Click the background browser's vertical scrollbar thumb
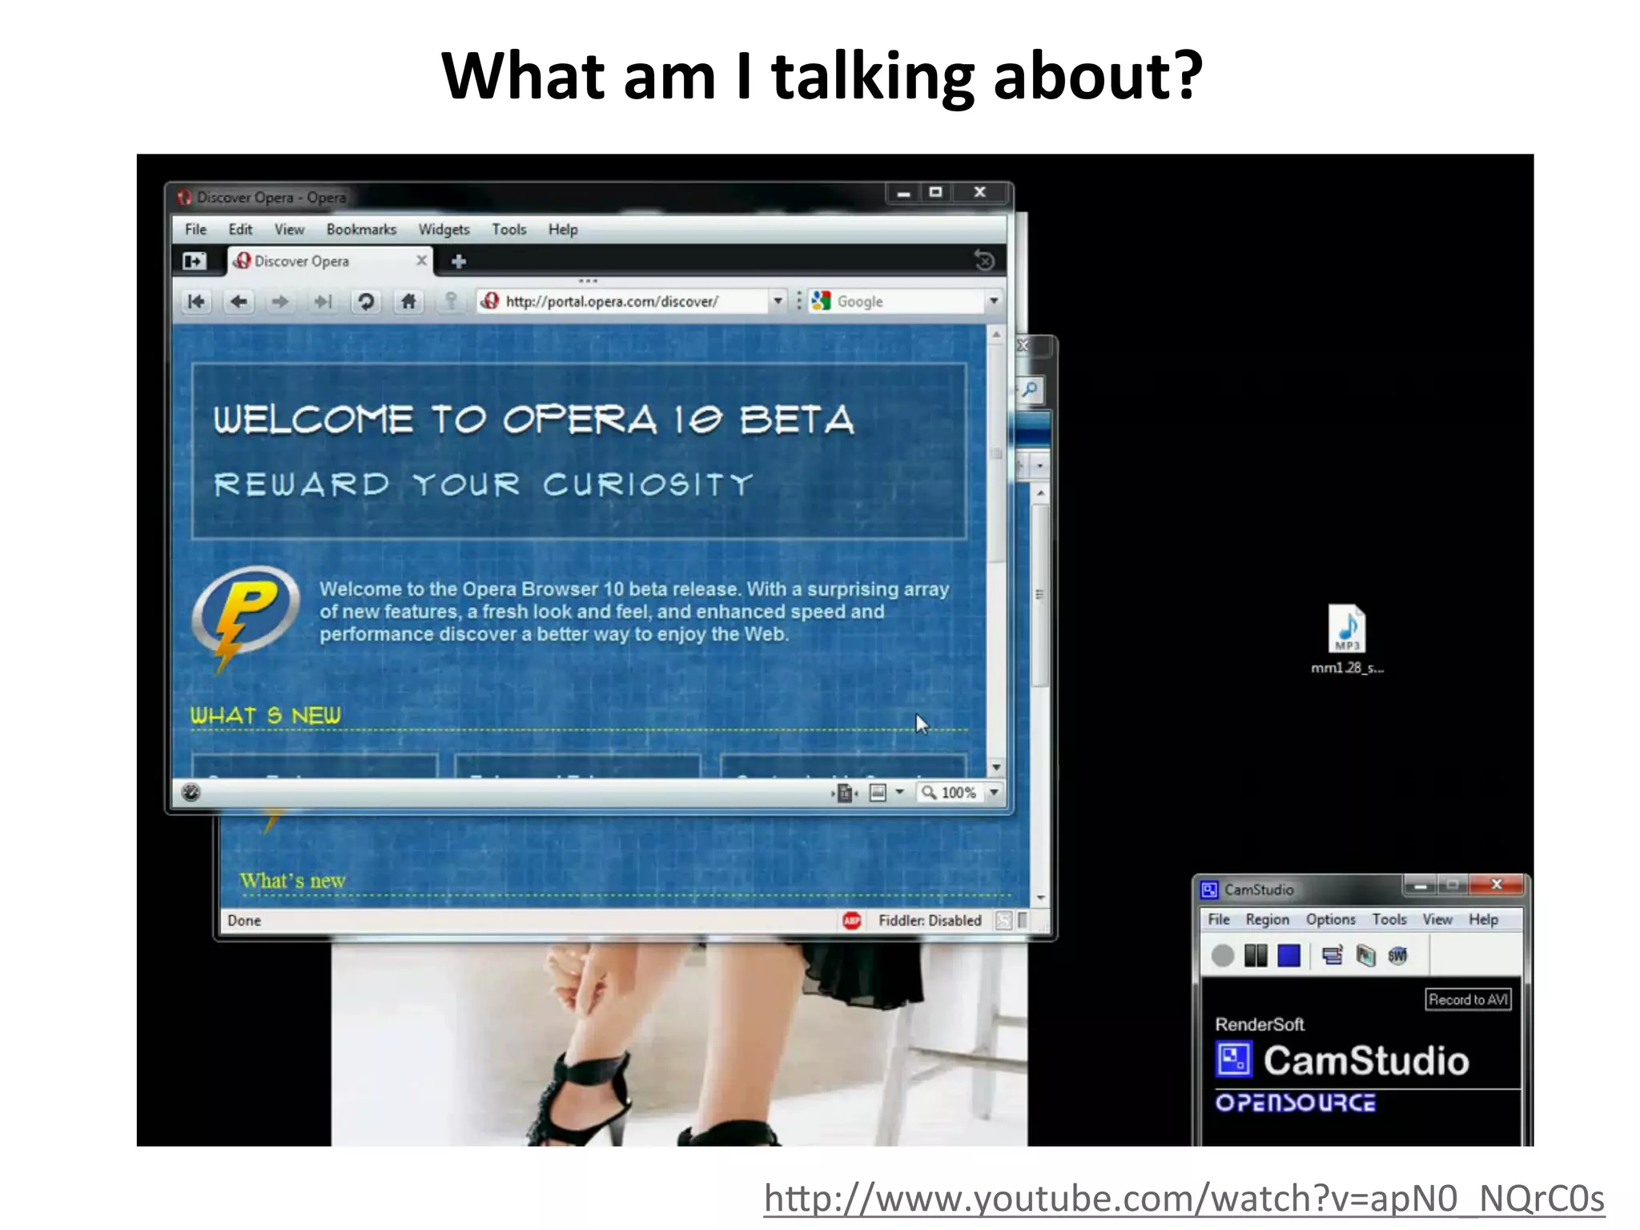Viewport: 1640px width, 1230px height. tap(1039, 594)
